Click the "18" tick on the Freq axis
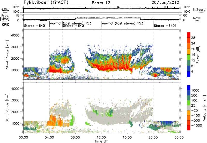Image resolution: width=207 pixels, height=143 pixels. click(x=17, y=15)
